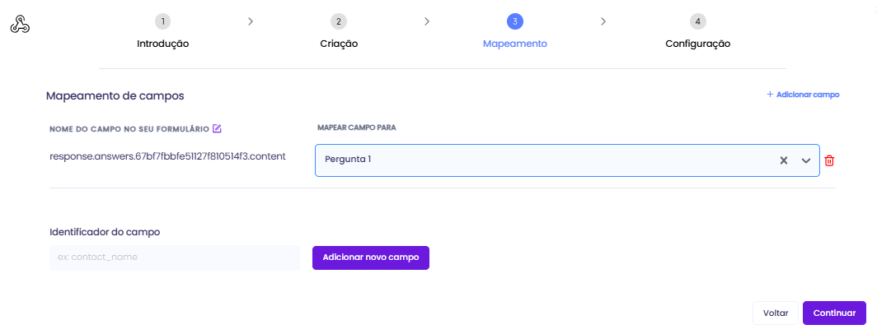The height and width of the screenshot is (334, 877).
Task: Clear the Pergunta 1 selection
Action: click(785, 160)
